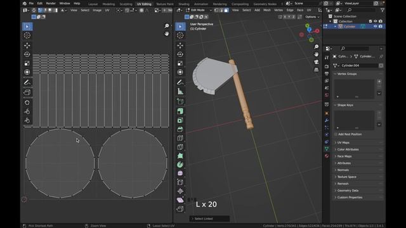The height and width of the screenshot is (228, 406).
Task: Open the Mesh menu in 3D viewport
Action: (x=267, y=10)
